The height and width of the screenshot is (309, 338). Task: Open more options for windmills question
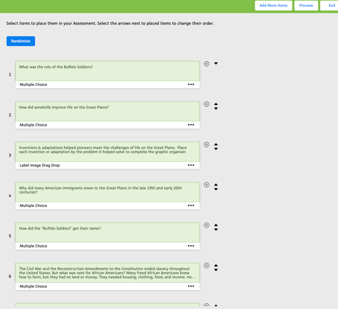coord(191,125)
